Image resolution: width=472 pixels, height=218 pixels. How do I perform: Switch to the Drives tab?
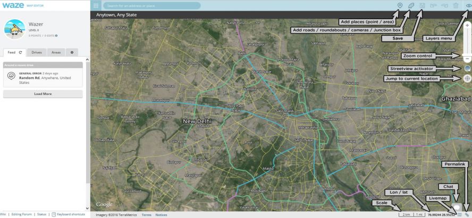37,53
